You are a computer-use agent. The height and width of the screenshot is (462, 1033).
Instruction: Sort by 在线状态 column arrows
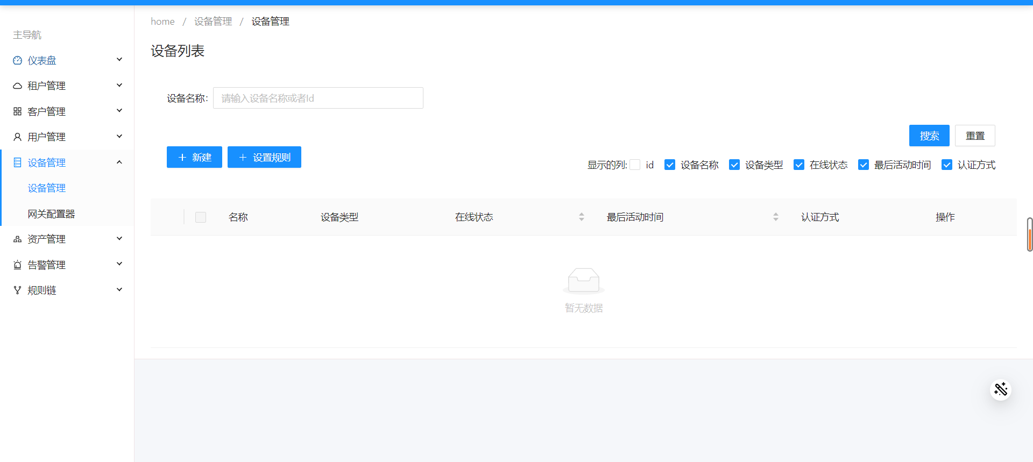click(582, 217)
